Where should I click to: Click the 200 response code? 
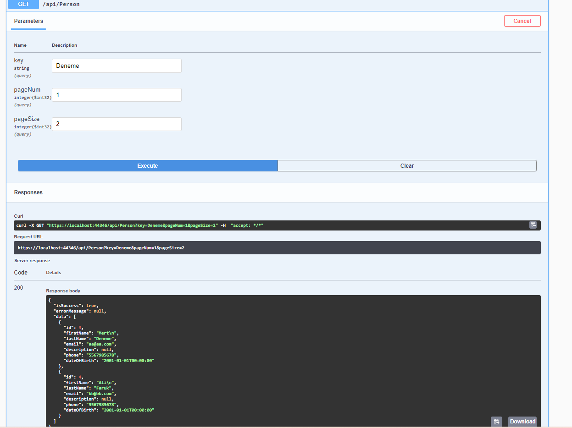click(18, 288)
